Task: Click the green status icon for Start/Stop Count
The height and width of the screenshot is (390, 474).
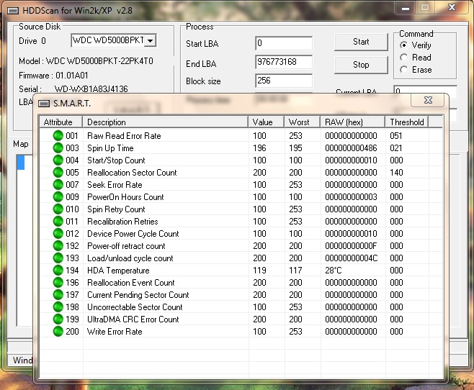Action: pyautogui.click(x=58, y=160)
